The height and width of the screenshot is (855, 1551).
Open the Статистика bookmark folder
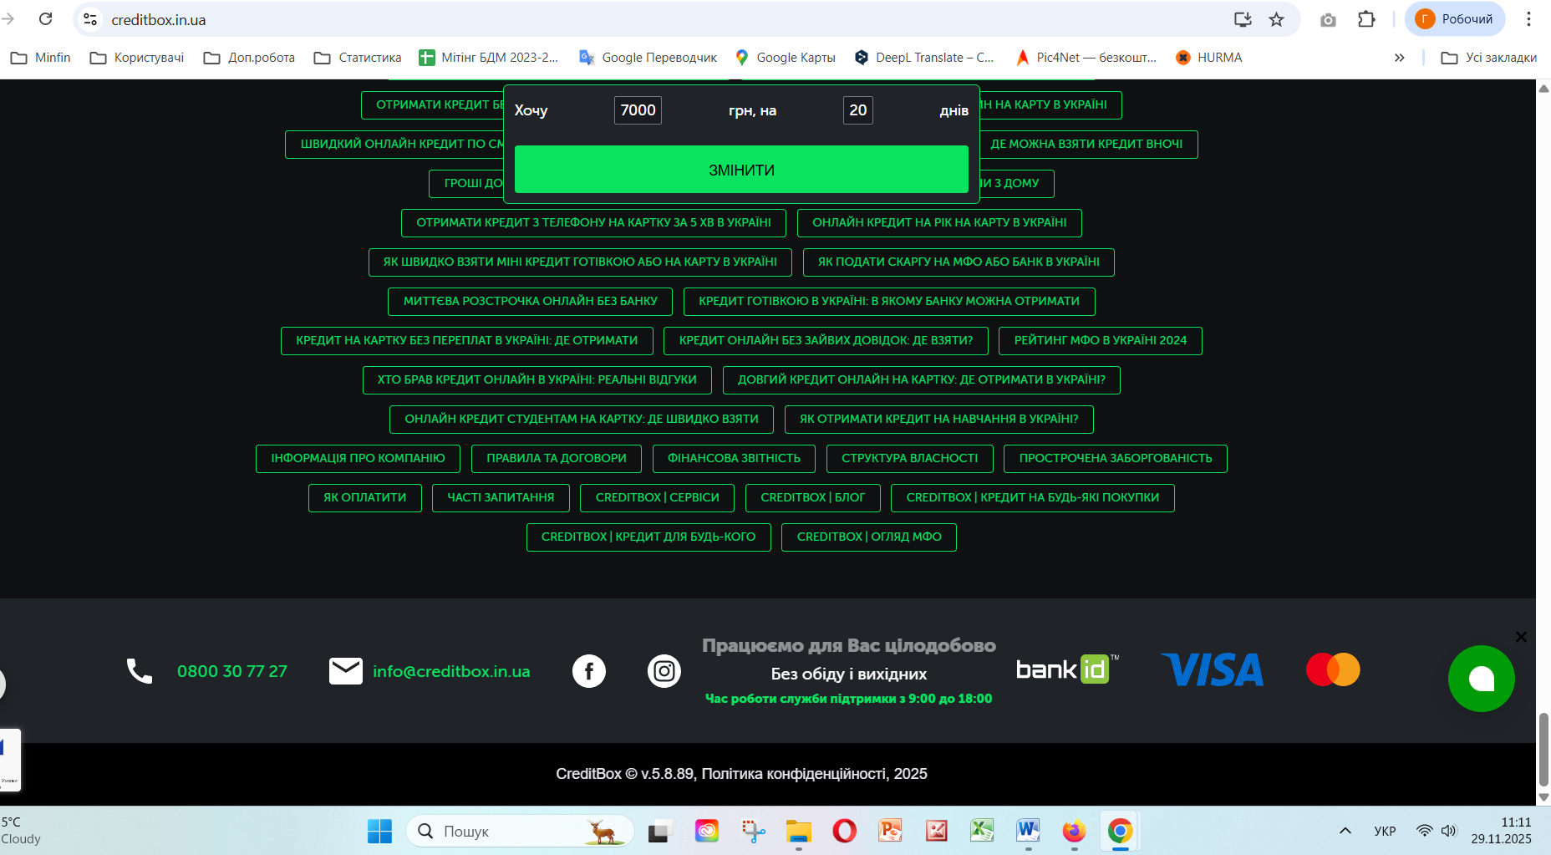point(358,58)
